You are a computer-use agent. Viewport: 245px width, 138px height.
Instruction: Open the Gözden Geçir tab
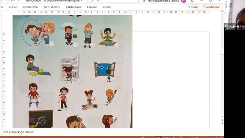point(73,7)
